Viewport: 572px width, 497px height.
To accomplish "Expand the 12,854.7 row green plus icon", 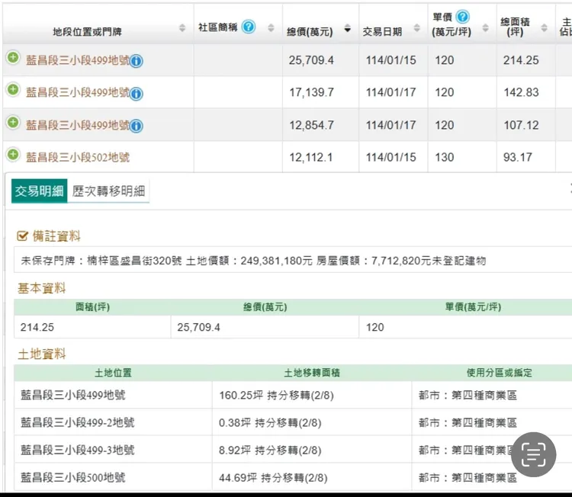I will (13, 122).
